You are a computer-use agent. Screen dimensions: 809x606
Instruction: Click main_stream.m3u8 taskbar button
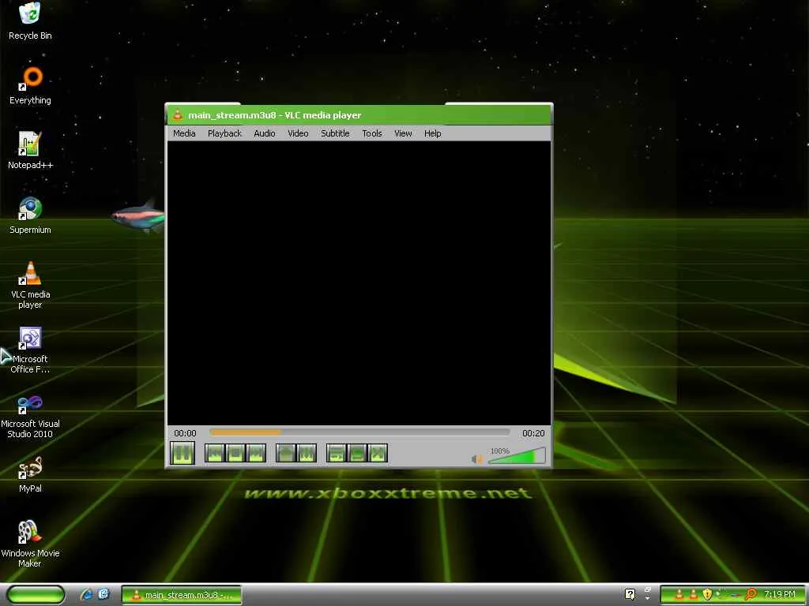[182, 595]
